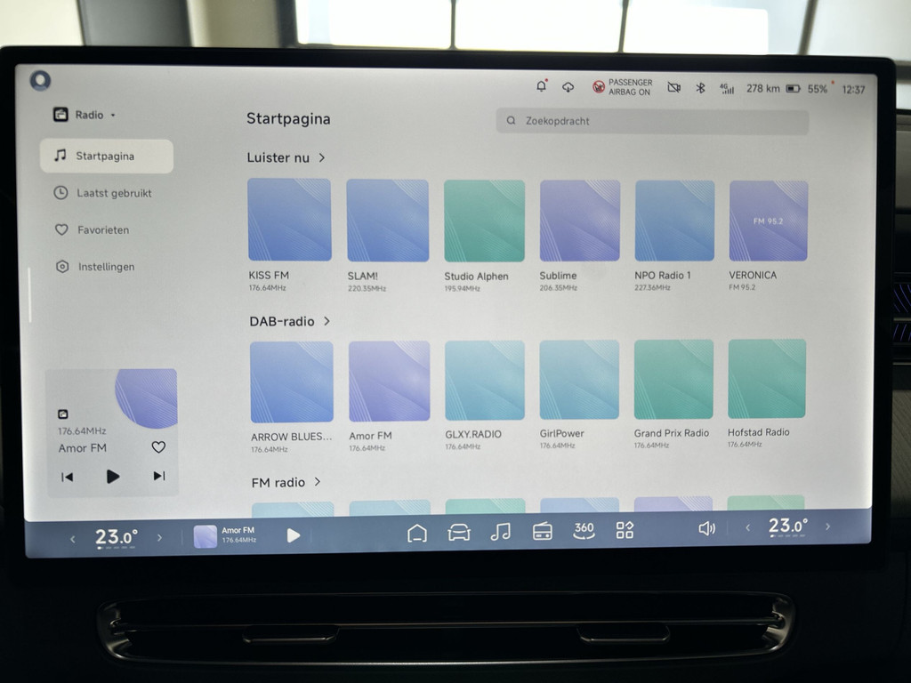Tap the Zoekopdracht search field
Viewport: 911px width, 683px height.
tap(652, 121)
